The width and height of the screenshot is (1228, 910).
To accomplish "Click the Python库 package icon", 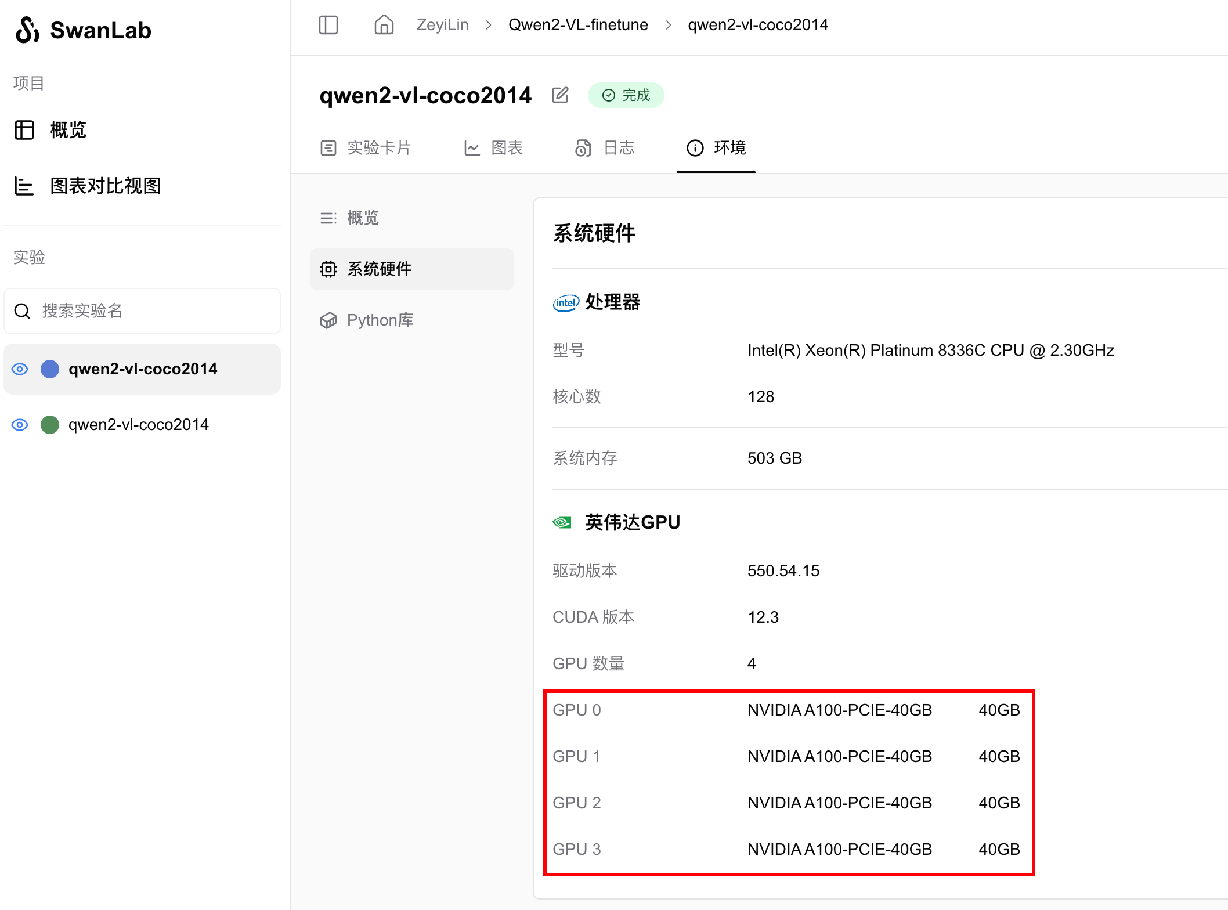I will [x=328, y=320].
